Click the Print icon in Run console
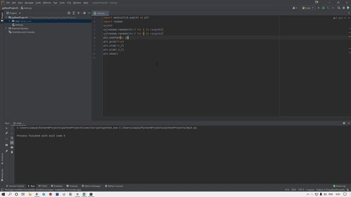 (x=12, y=147)
